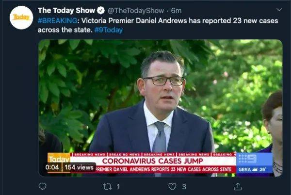Open the @TheTodayShow handle
Viewport: 291px width, 195px height.
coord(136,11)
